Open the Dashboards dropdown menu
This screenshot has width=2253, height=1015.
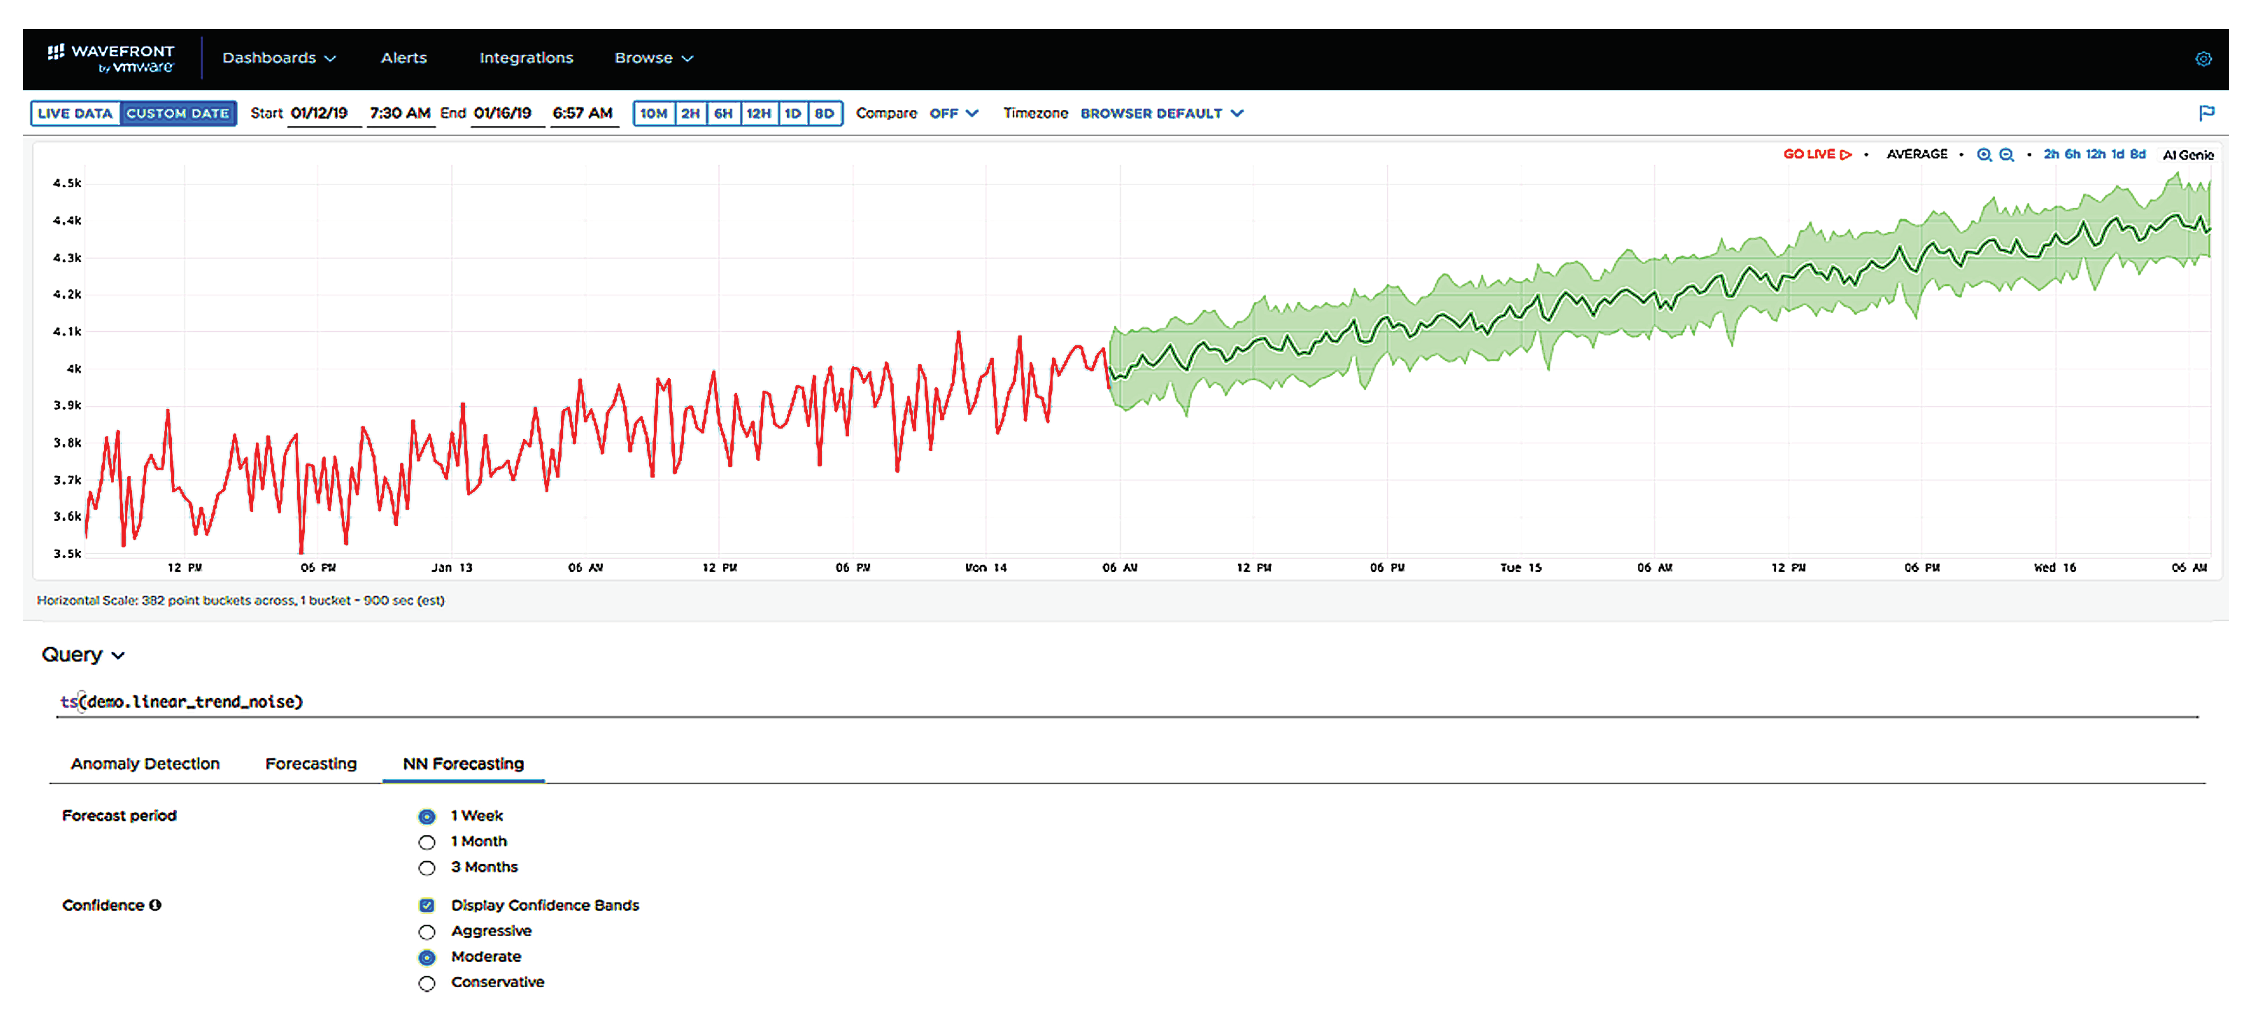click(x=278, y=58)
